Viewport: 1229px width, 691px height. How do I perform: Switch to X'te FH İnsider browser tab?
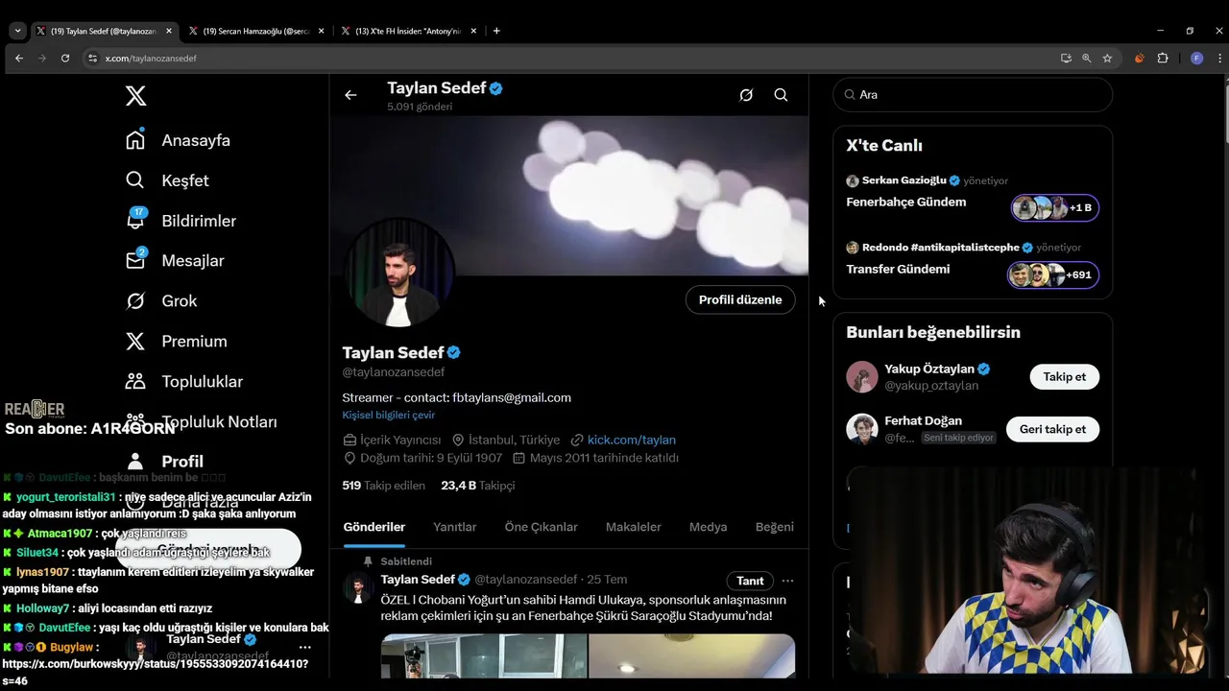pyautogui.click(x=409, y=31)
